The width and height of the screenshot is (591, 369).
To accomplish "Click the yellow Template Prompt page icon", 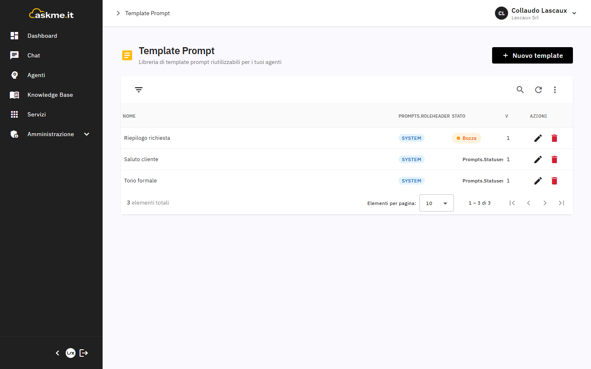I will (x=127, y=55).
